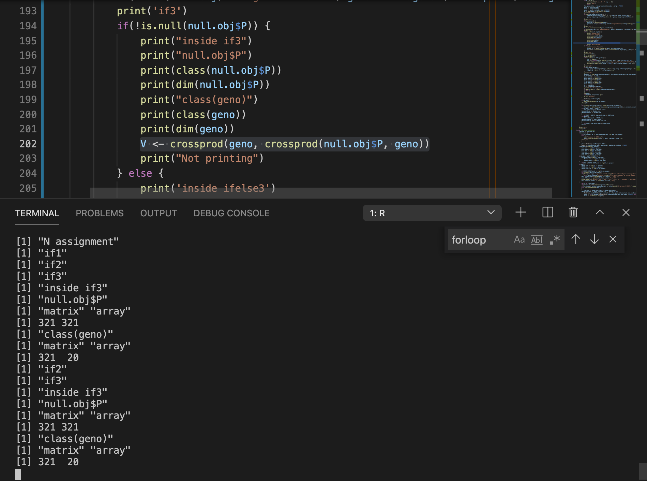Toggle match case in terminal find
Screen dimensions: 647x481
tap(519, 240)
